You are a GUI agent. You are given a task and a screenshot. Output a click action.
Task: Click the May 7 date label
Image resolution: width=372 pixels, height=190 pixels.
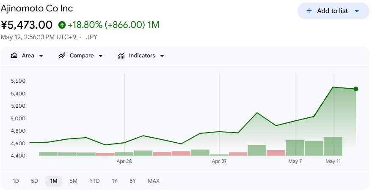tap(295, 161)
